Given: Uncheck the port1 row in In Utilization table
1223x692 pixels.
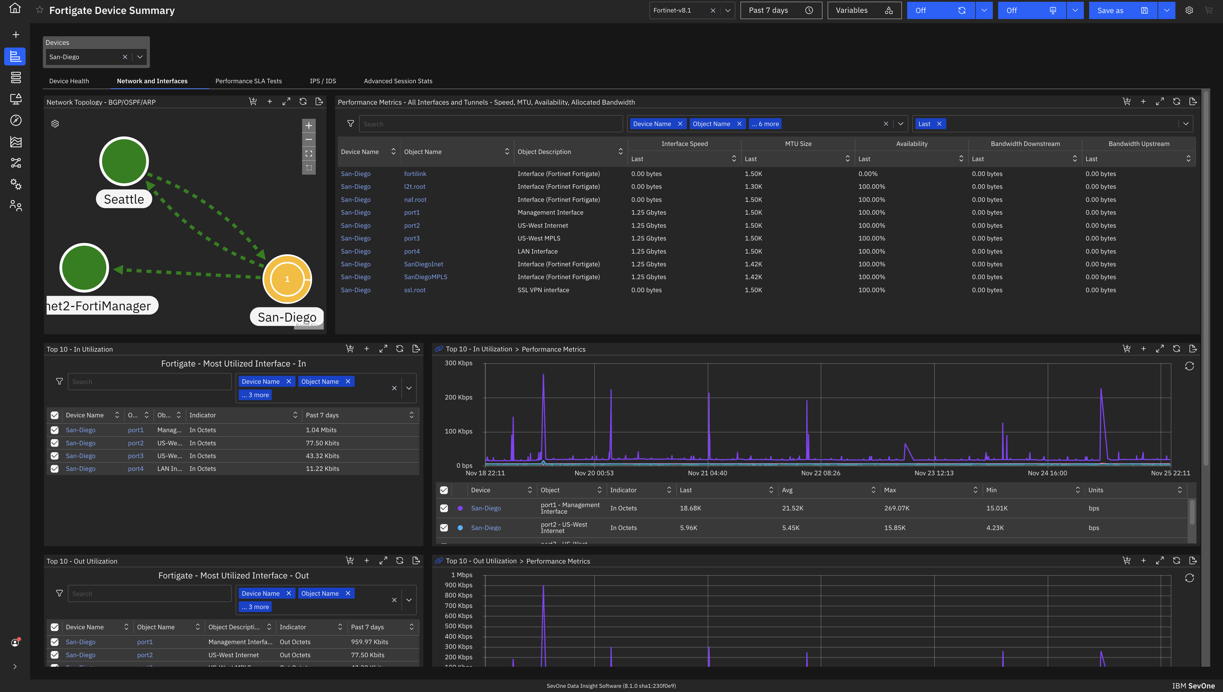Looking at the screenshot, I should [x=55, y=430].
